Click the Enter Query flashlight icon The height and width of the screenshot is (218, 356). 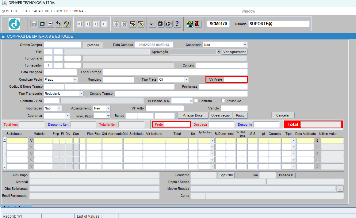(59, 24)
